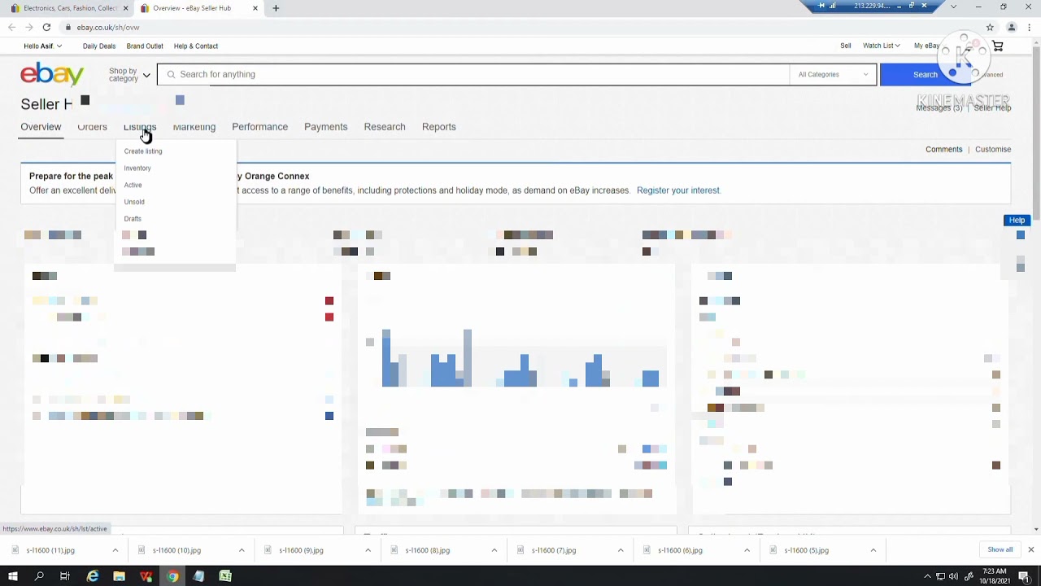1041x586 pixels.
Task: Open Chrome's three-dot menu
Action: pyautogui.click(x=1030, y=27)
